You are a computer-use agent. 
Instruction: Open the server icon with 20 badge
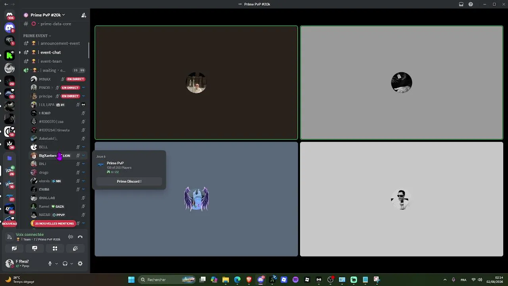(x=10, y=81)
